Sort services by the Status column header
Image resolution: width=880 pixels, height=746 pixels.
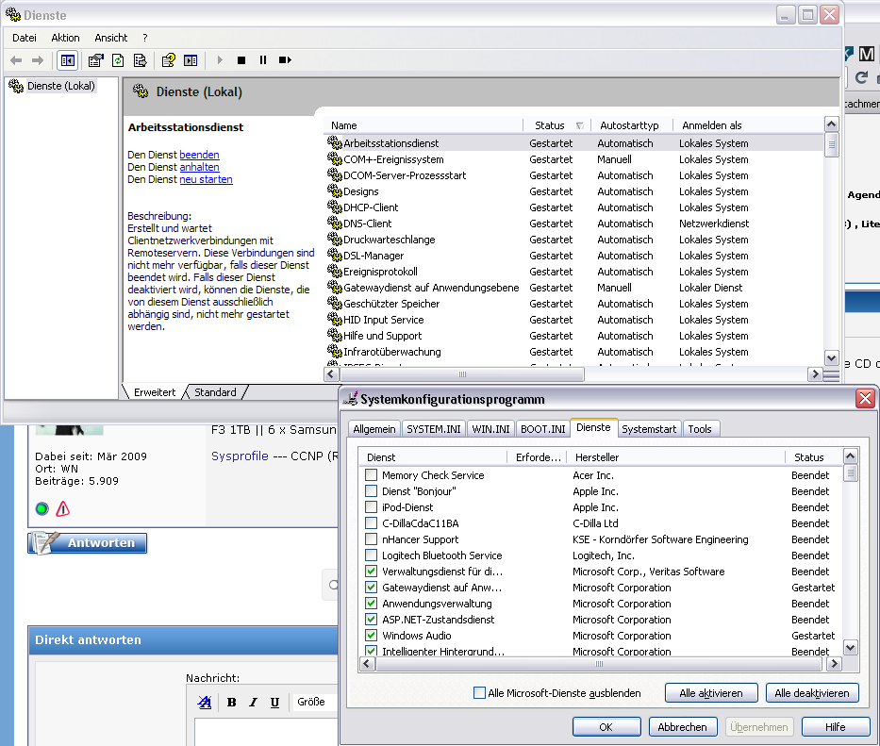point(549,125)
